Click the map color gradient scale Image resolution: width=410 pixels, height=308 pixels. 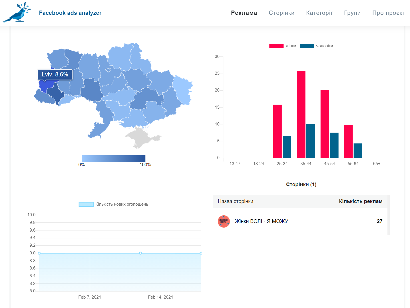click(x=113, y=159)
